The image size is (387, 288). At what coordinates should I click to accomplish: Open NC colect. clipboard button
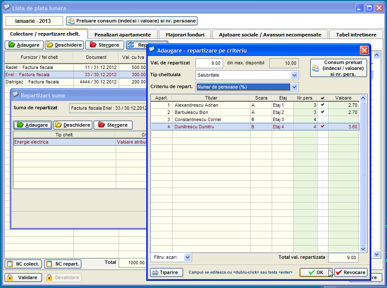23,264
